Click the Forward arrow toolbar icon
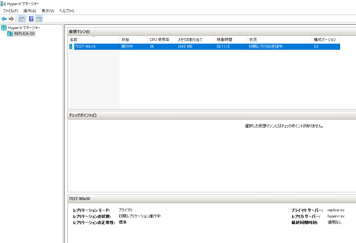Screen dimensions: 356x243 [11, 19]
